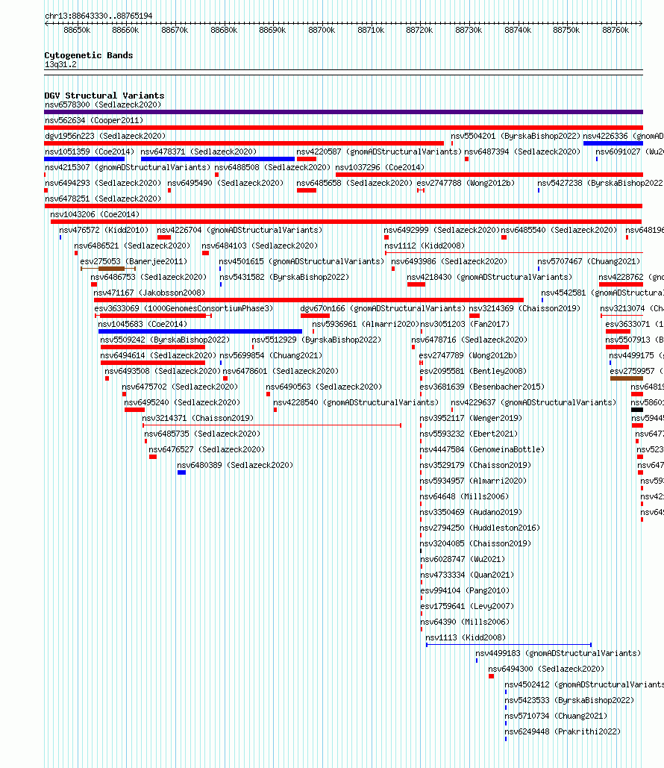The image size is (664, 768).
Task: Click nsv3051203 (Fan2017) label
Action: (465, 324)
